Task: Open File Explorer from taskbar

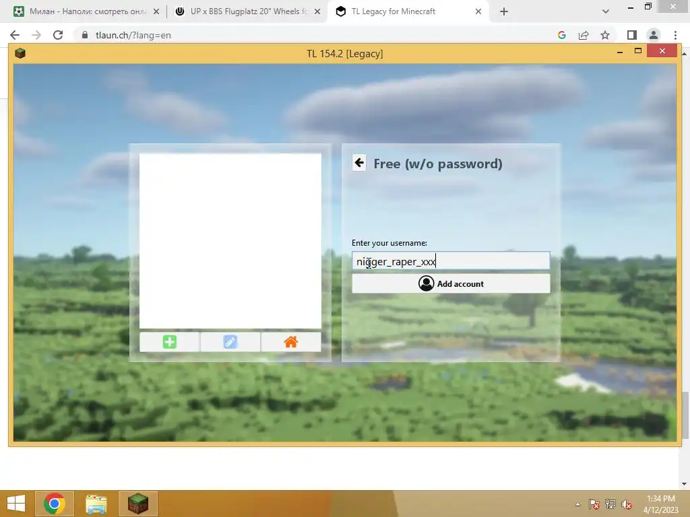Action: click(x=96, y=504)
